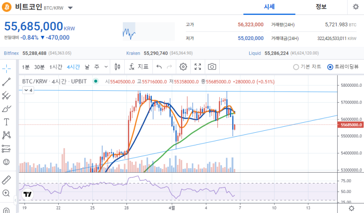The image size is (364, 213).
Task: Click the 55685000.0 current price label
Action: click(350, 125)
